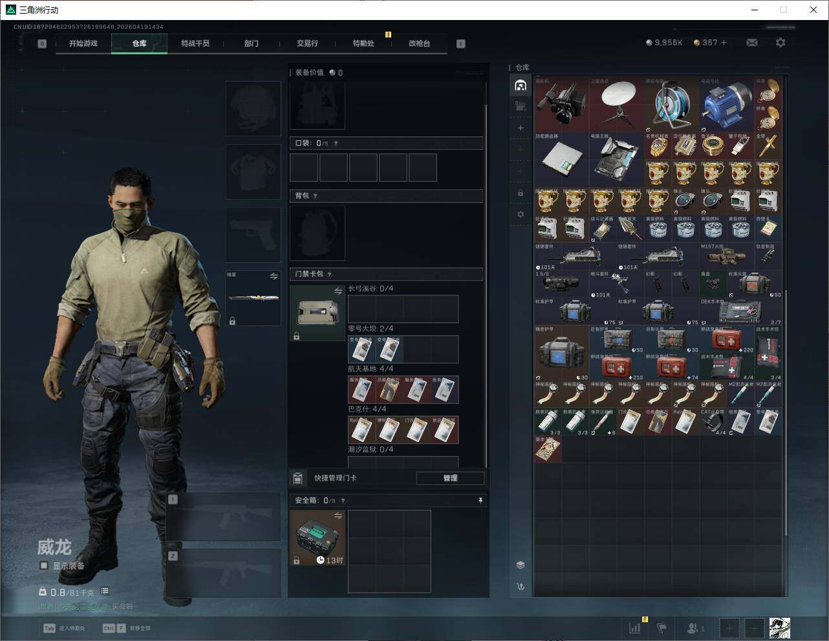The width and height of the screenshot is (829, 641).
Task: Click the second empty squad slot plus
Action: coord(754,627)
